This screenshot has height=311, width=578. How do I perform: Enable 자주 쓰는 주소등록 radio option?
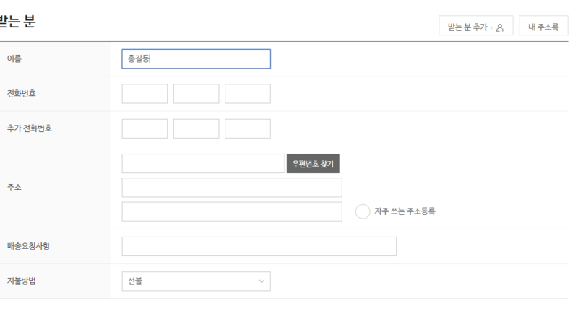pyautogui.click(x=363, y=211)
